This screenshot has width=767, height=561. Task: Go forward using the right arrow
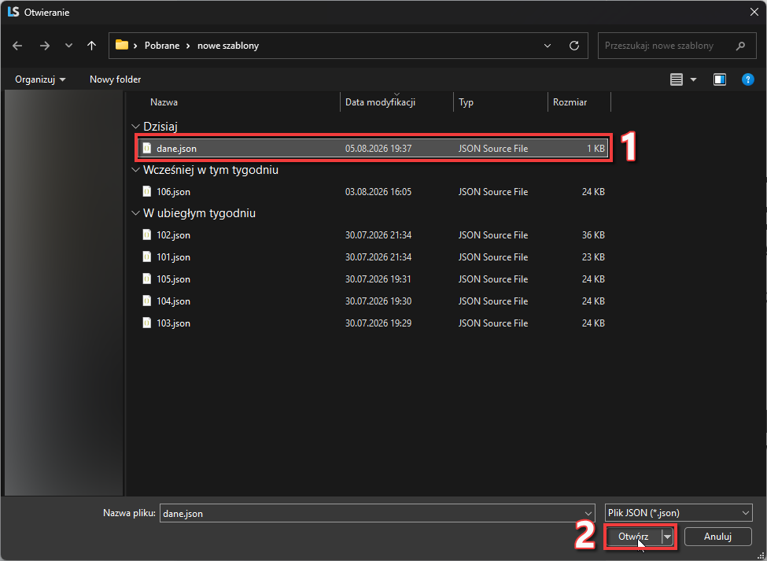[45, 46]
